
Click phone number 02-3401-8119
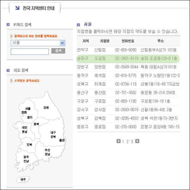[127, 58]
